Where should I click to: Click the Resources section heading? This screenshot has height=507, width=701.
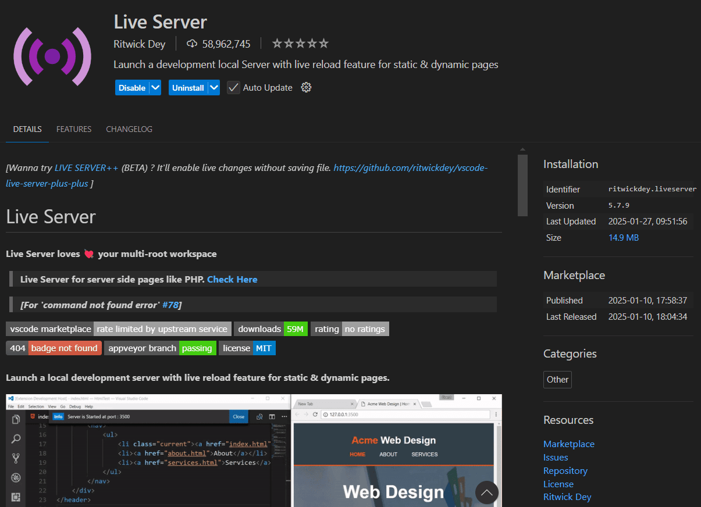point(568,420)
